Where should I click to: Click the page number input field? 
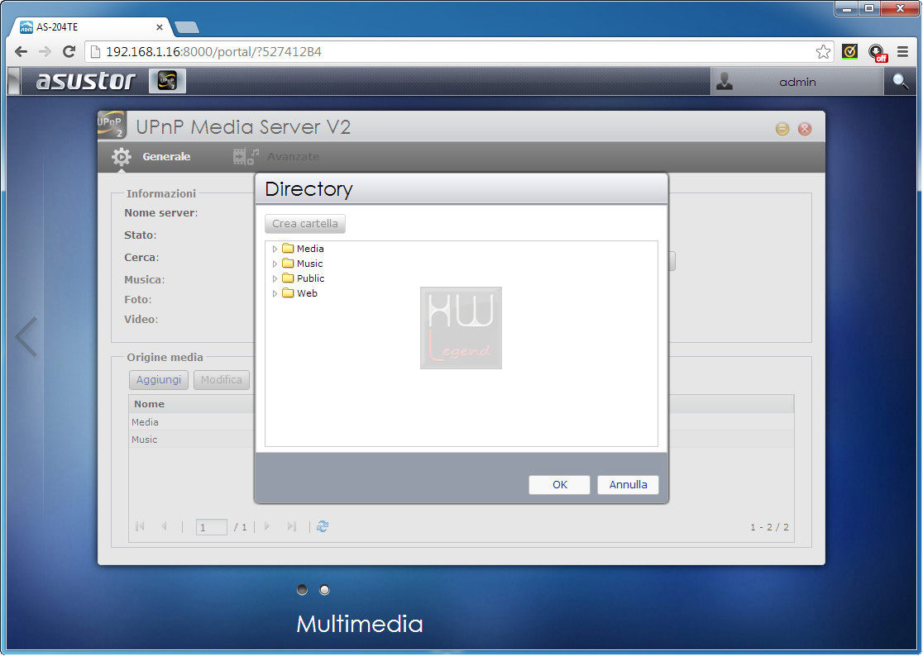[212, 527]
